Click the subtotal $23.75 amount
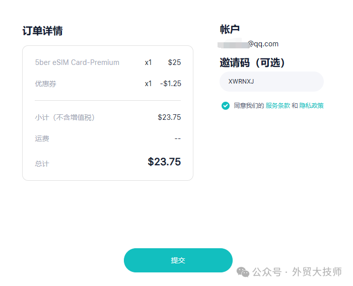Image resolution: width=353 pixels, height=286 pixels. [169, 117]
